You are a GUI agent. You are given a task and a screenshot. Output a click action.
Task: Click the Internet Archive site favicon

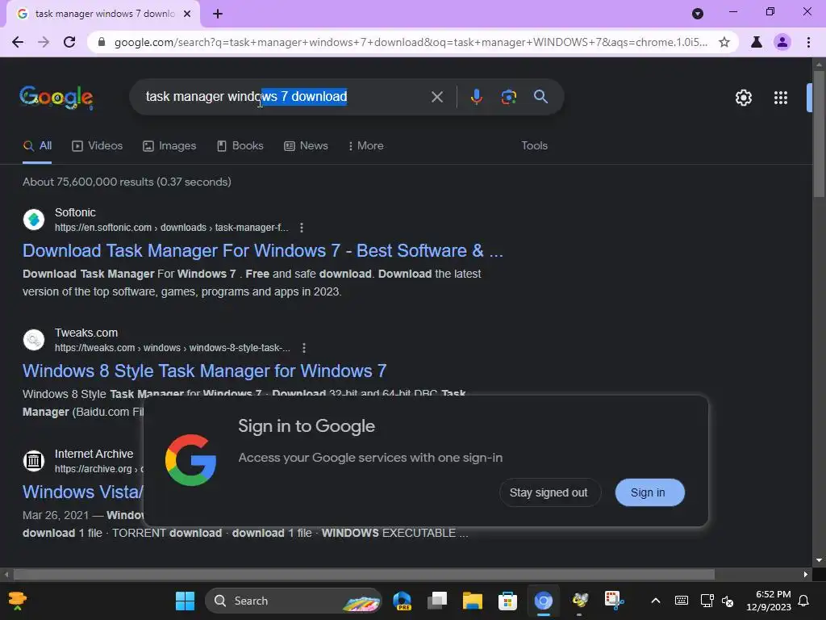(x=34, y=460)
